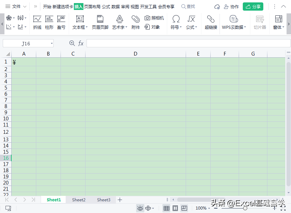Image resolution: width=291 pixels, height=213 pixels.
Task: Expand the reading mode options arrow
Action: click(x=153, y=208)
